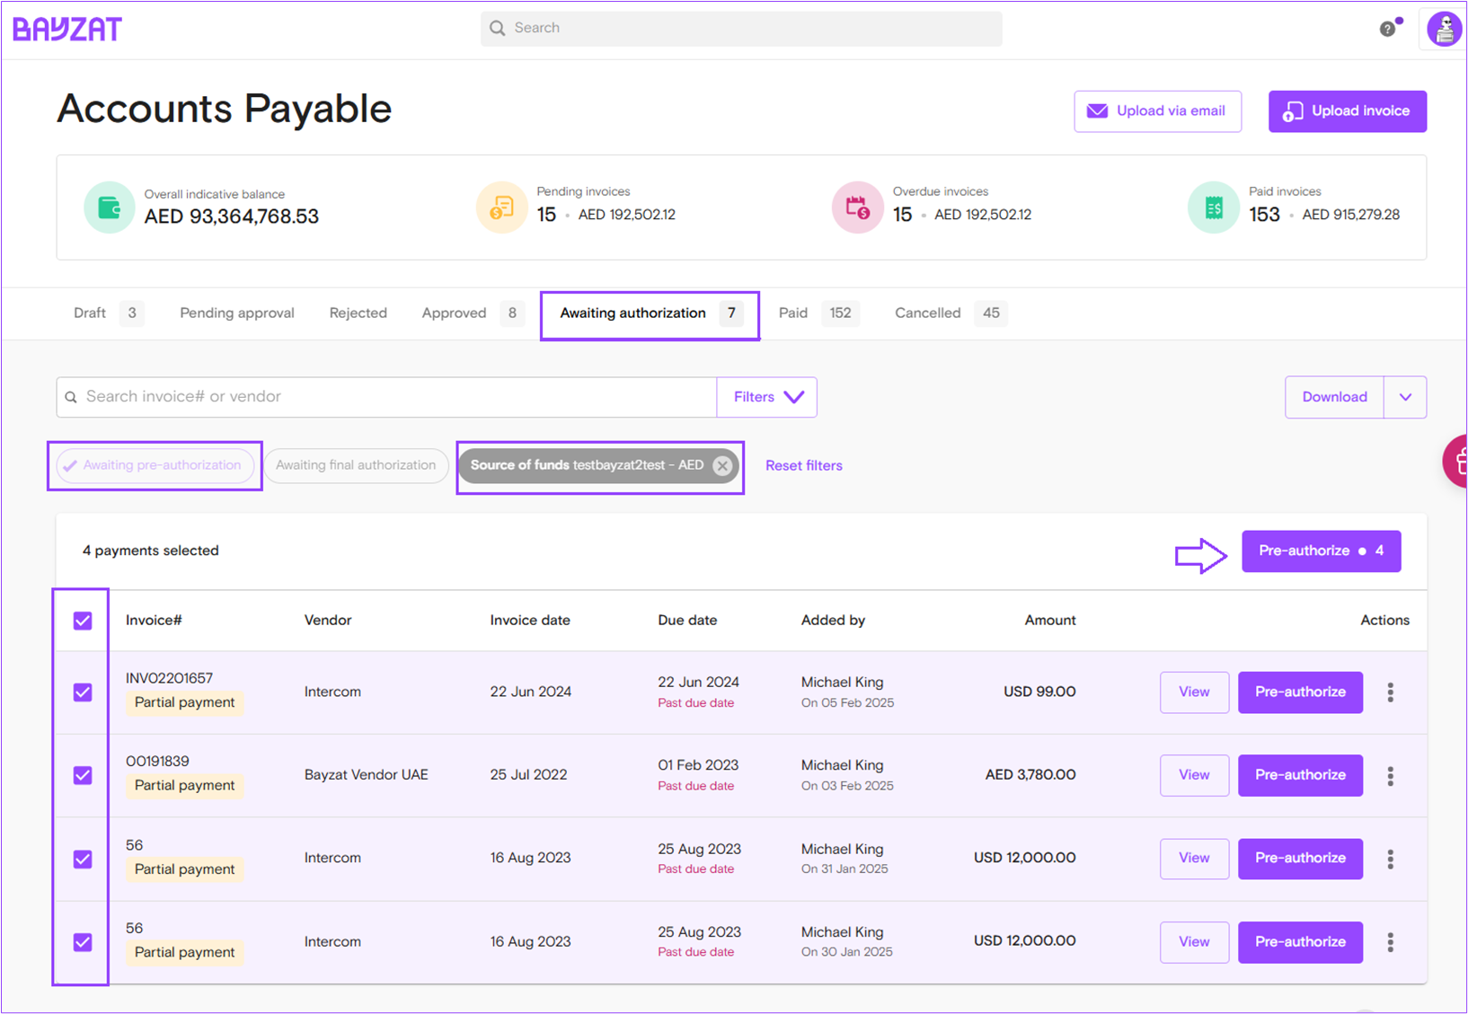This screenshot has height=1014, width=1468.
Task: Deselect the Bayzat Vendor UAE invoice checkbox
Action: click(x=83, y=775)
